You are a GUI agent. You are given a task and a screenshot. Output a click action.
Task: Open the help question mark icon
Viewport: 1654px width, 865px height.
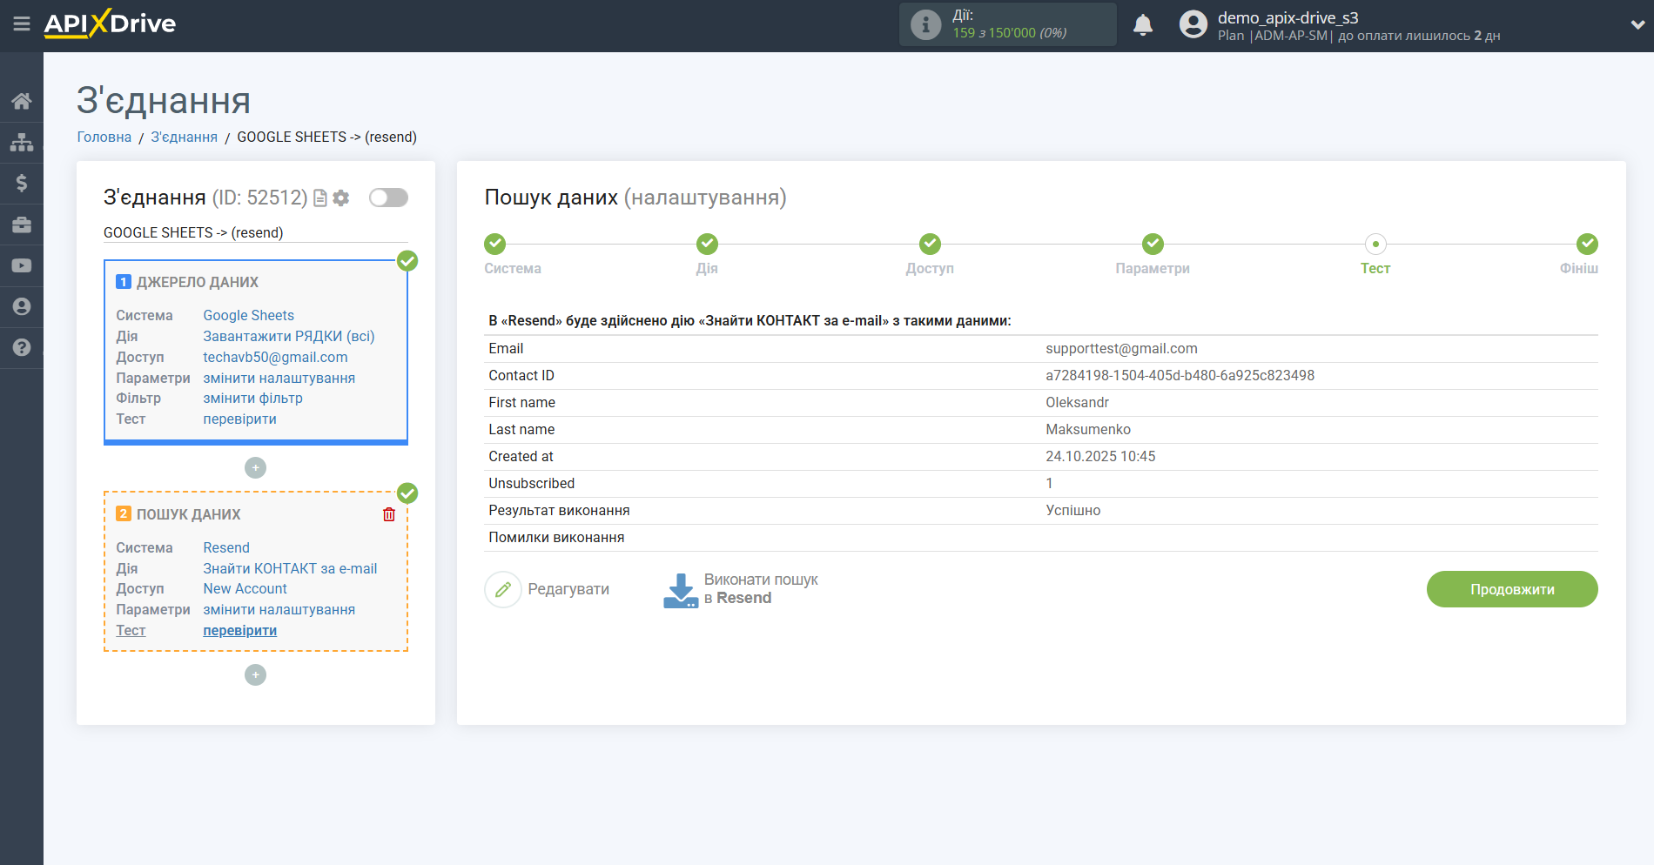(x=22, y=347)
